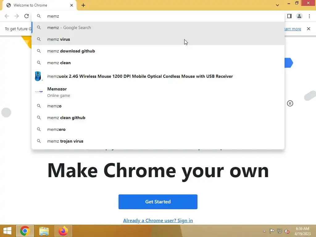Open File Explorer from taskbar

44,231
